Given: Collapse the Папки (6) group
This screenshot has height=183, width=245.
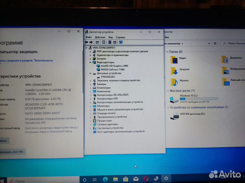Looking at the screenshot, I should [167, 52].
